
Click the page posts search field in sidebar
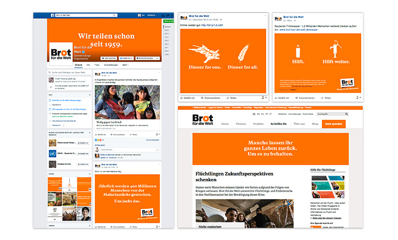[70, 73]
